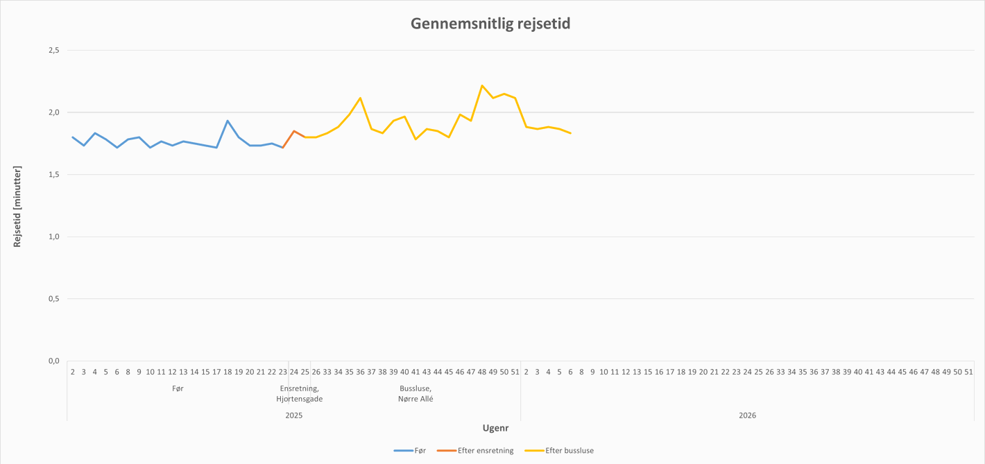Click the blue line's peak at week 18

[x=228, y=121]
